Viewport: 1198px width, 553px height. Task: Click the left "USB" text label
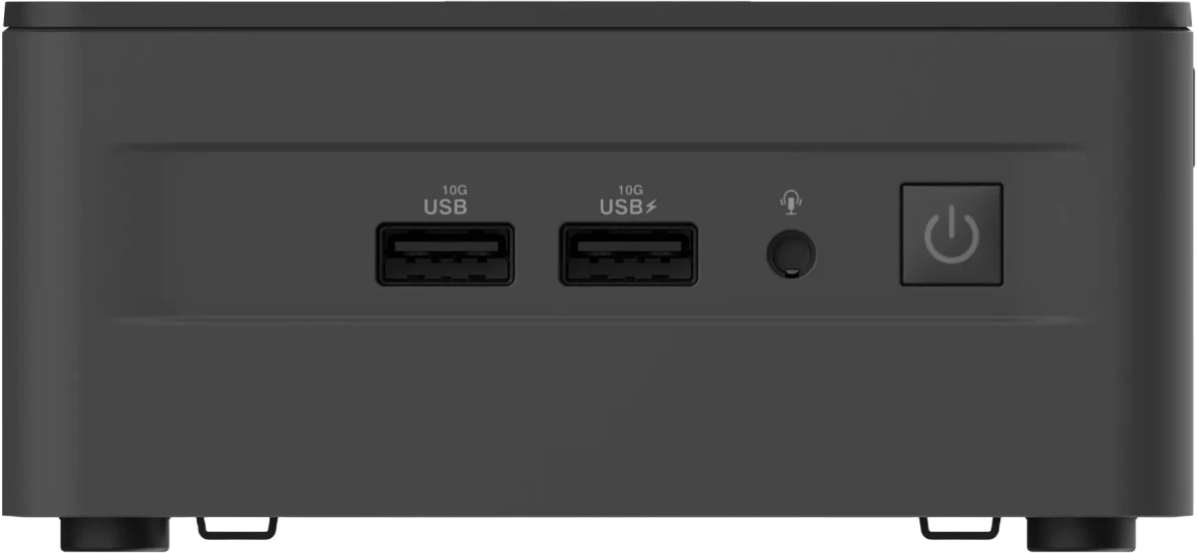click(445, 208)
